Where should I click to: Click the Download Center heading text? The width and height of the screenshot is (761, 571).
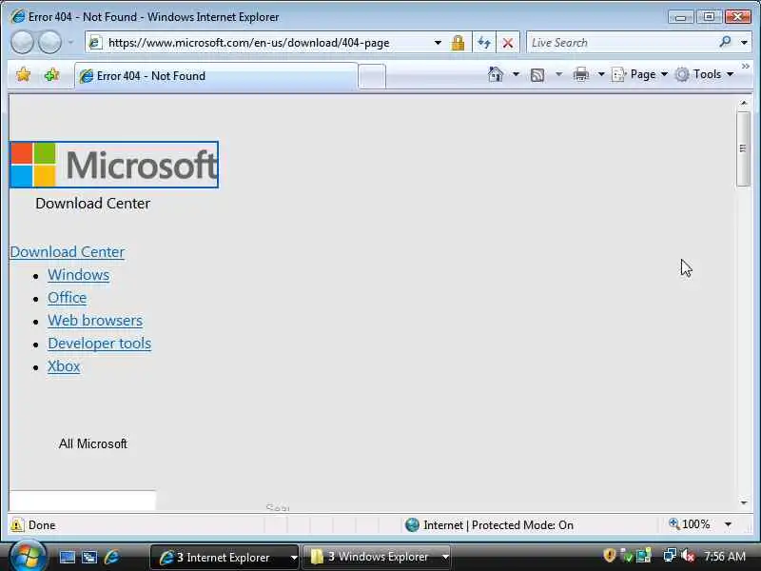click(x=92, y=204)
